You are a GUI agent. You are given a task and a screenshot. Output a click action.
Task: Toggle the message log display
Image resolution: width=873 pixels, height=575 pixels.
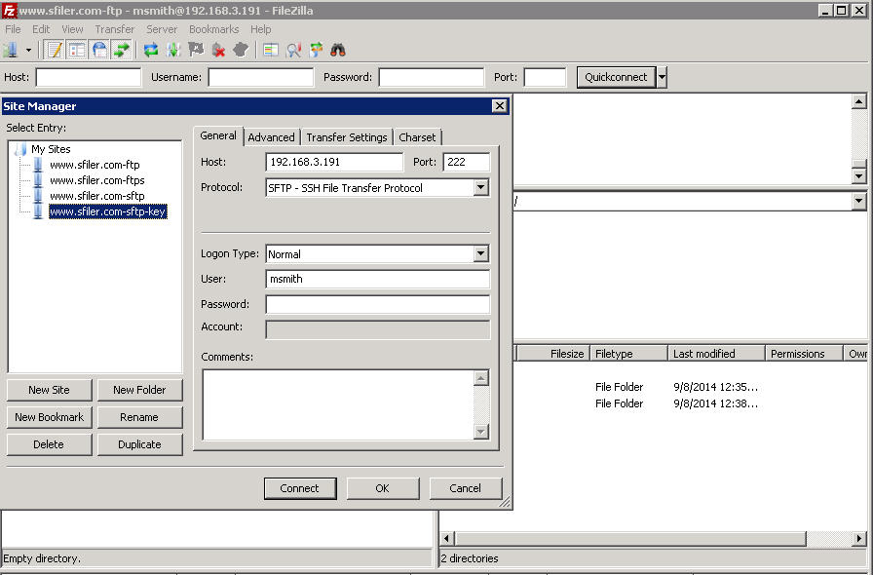pos(55,50)
